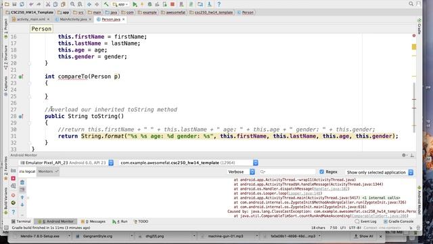
Task: Click the Copy toolbar icon
Action: click(55, 4)
